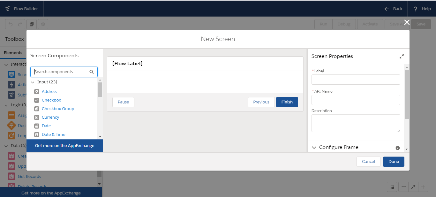Collapse the Logic section in Toolbox

[6, 105]
